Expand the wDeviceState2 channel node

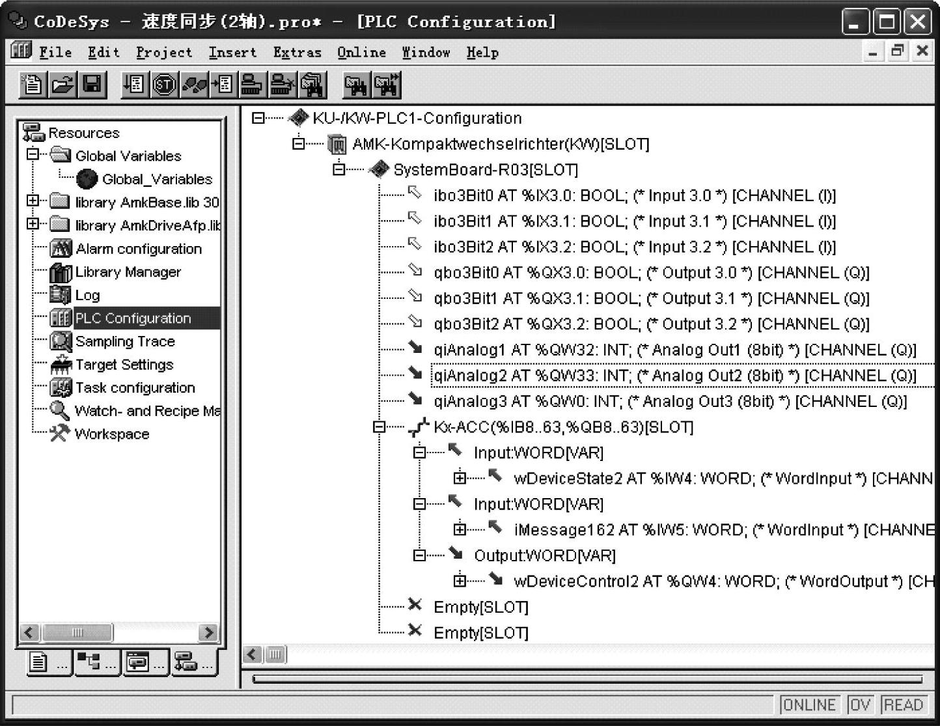coord(460,478)
